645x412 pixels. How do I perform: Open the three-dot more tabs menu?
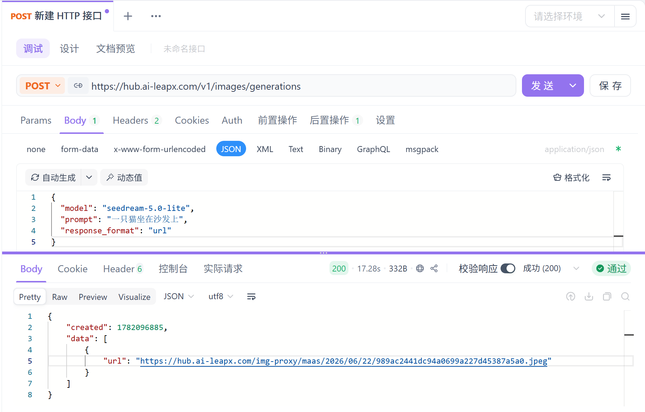click(x=156, y=16)
